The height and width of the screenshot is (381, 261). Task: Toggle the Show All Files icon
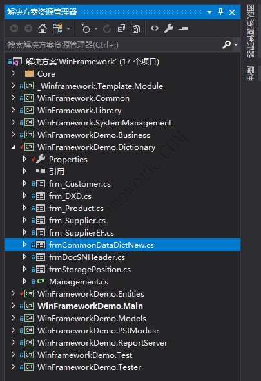point(135,28)
